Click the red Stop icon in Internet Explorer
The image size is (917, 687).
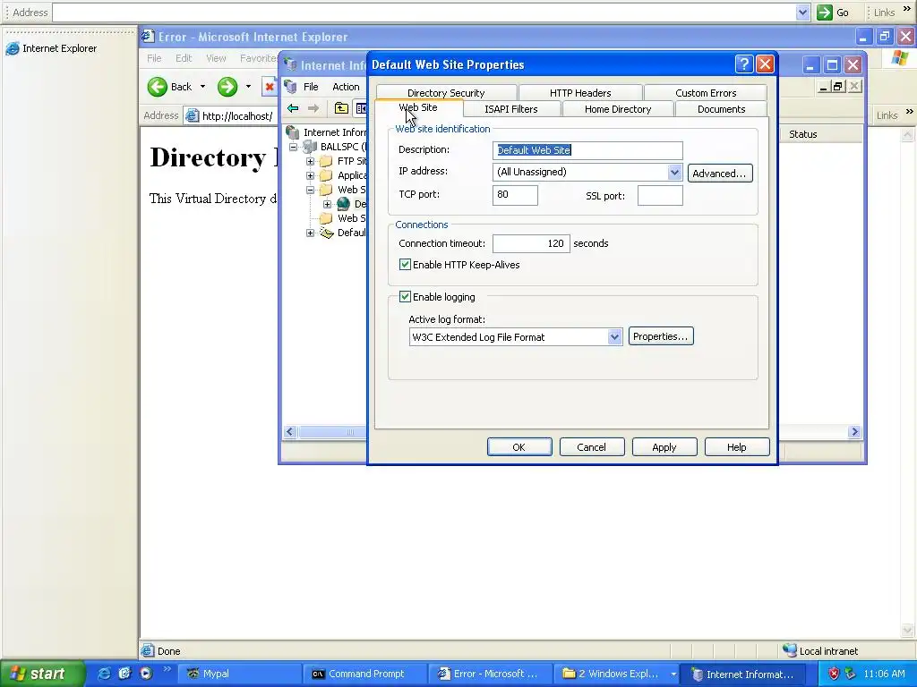tap(269, 87)
